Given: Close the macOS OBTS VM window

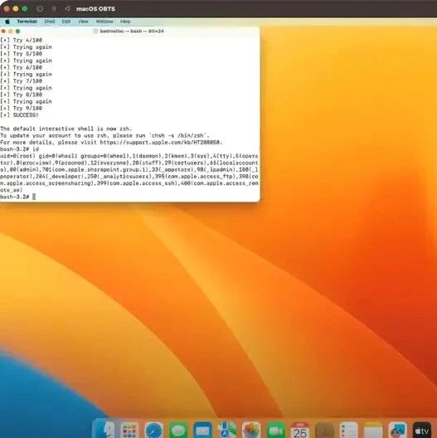Looking at the screenshot, I should (x=7, y=8).
